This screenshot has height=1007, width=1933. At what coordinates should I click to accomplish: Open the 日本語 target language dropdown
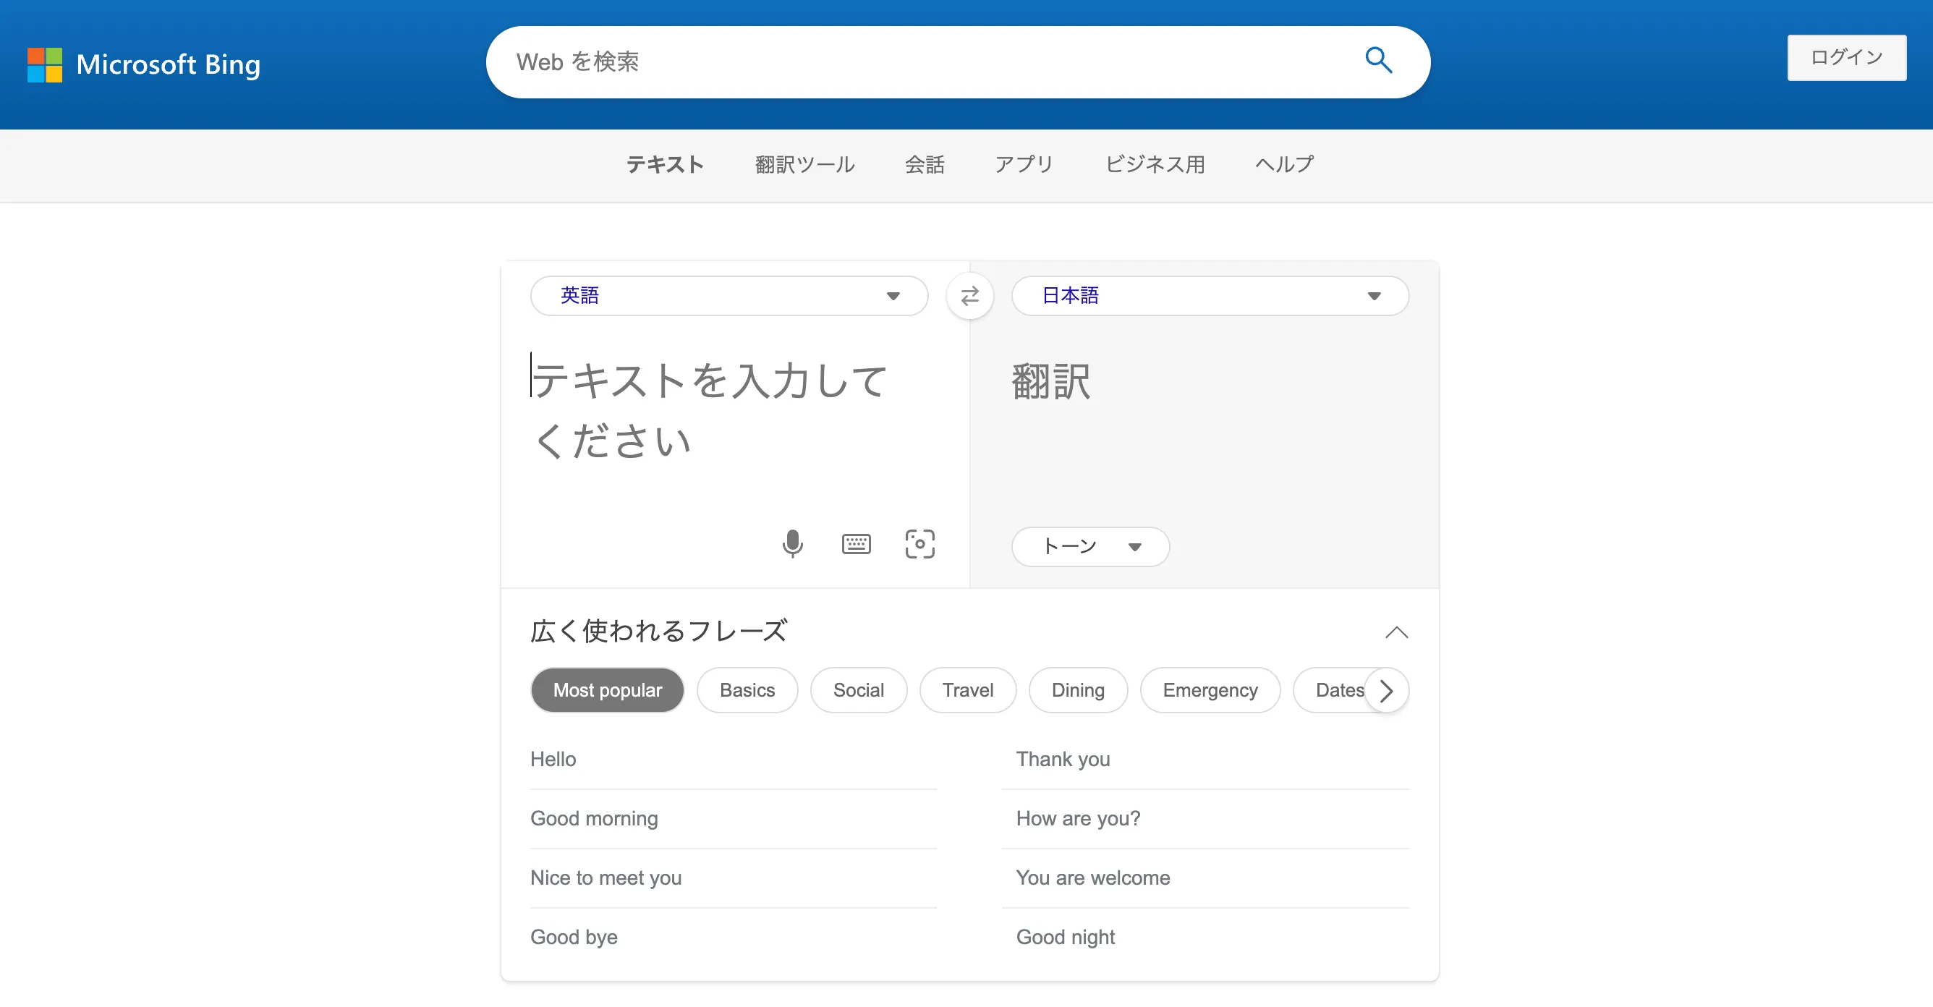coord(1210,296)
